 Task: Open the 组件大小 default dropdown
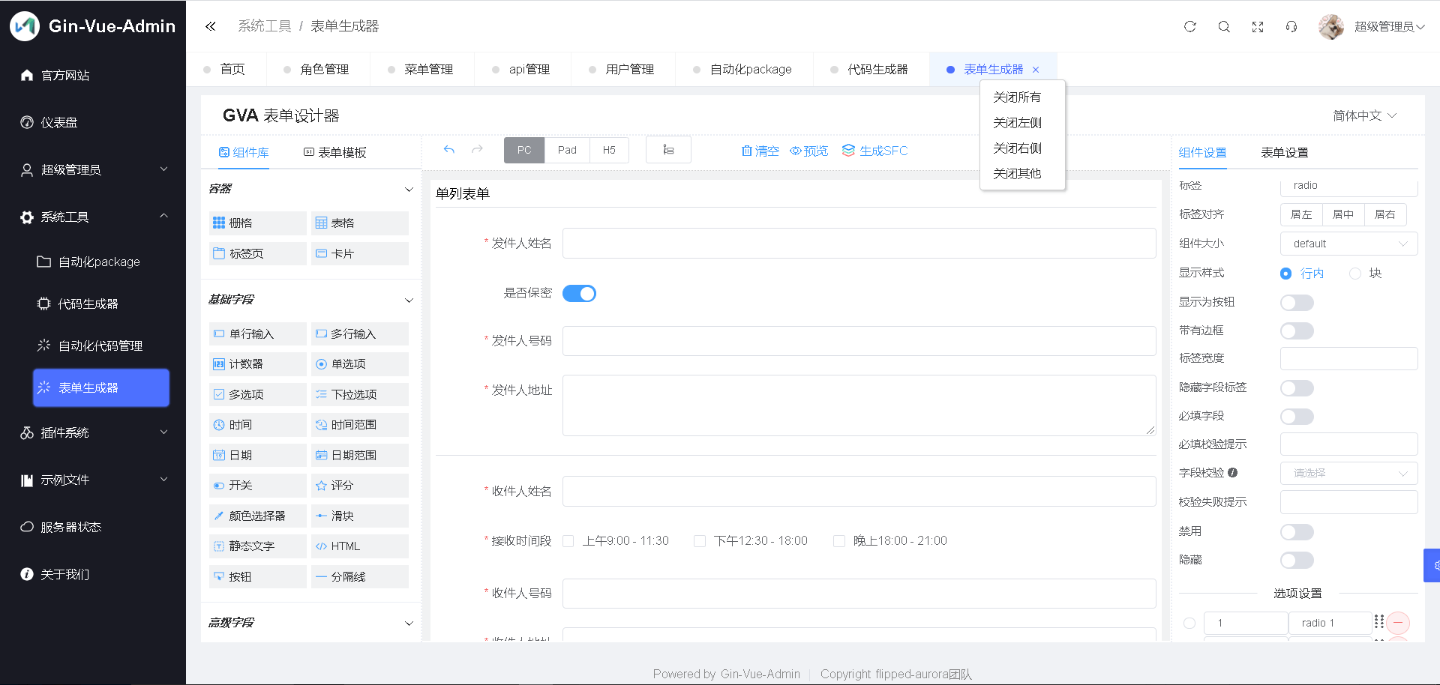pos(1348,244)
